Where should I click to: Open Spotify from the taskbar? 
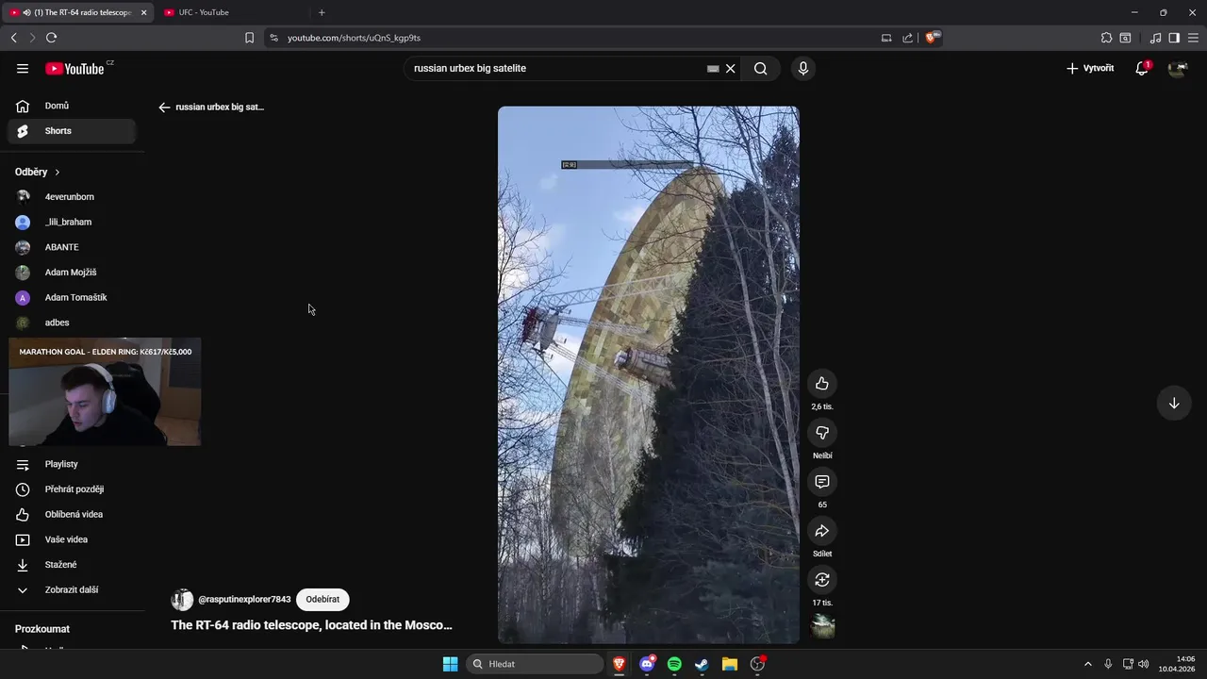(x=674, y=664)
